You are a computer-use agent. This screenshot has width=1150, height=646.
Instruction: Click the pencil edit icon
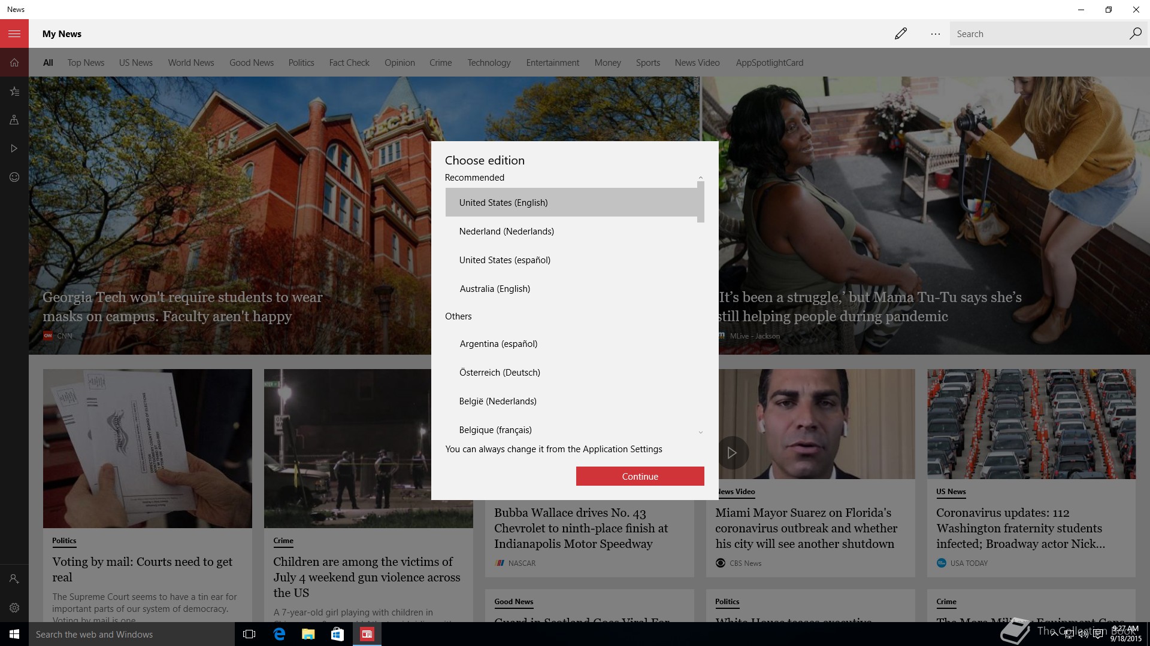[900, 33]
